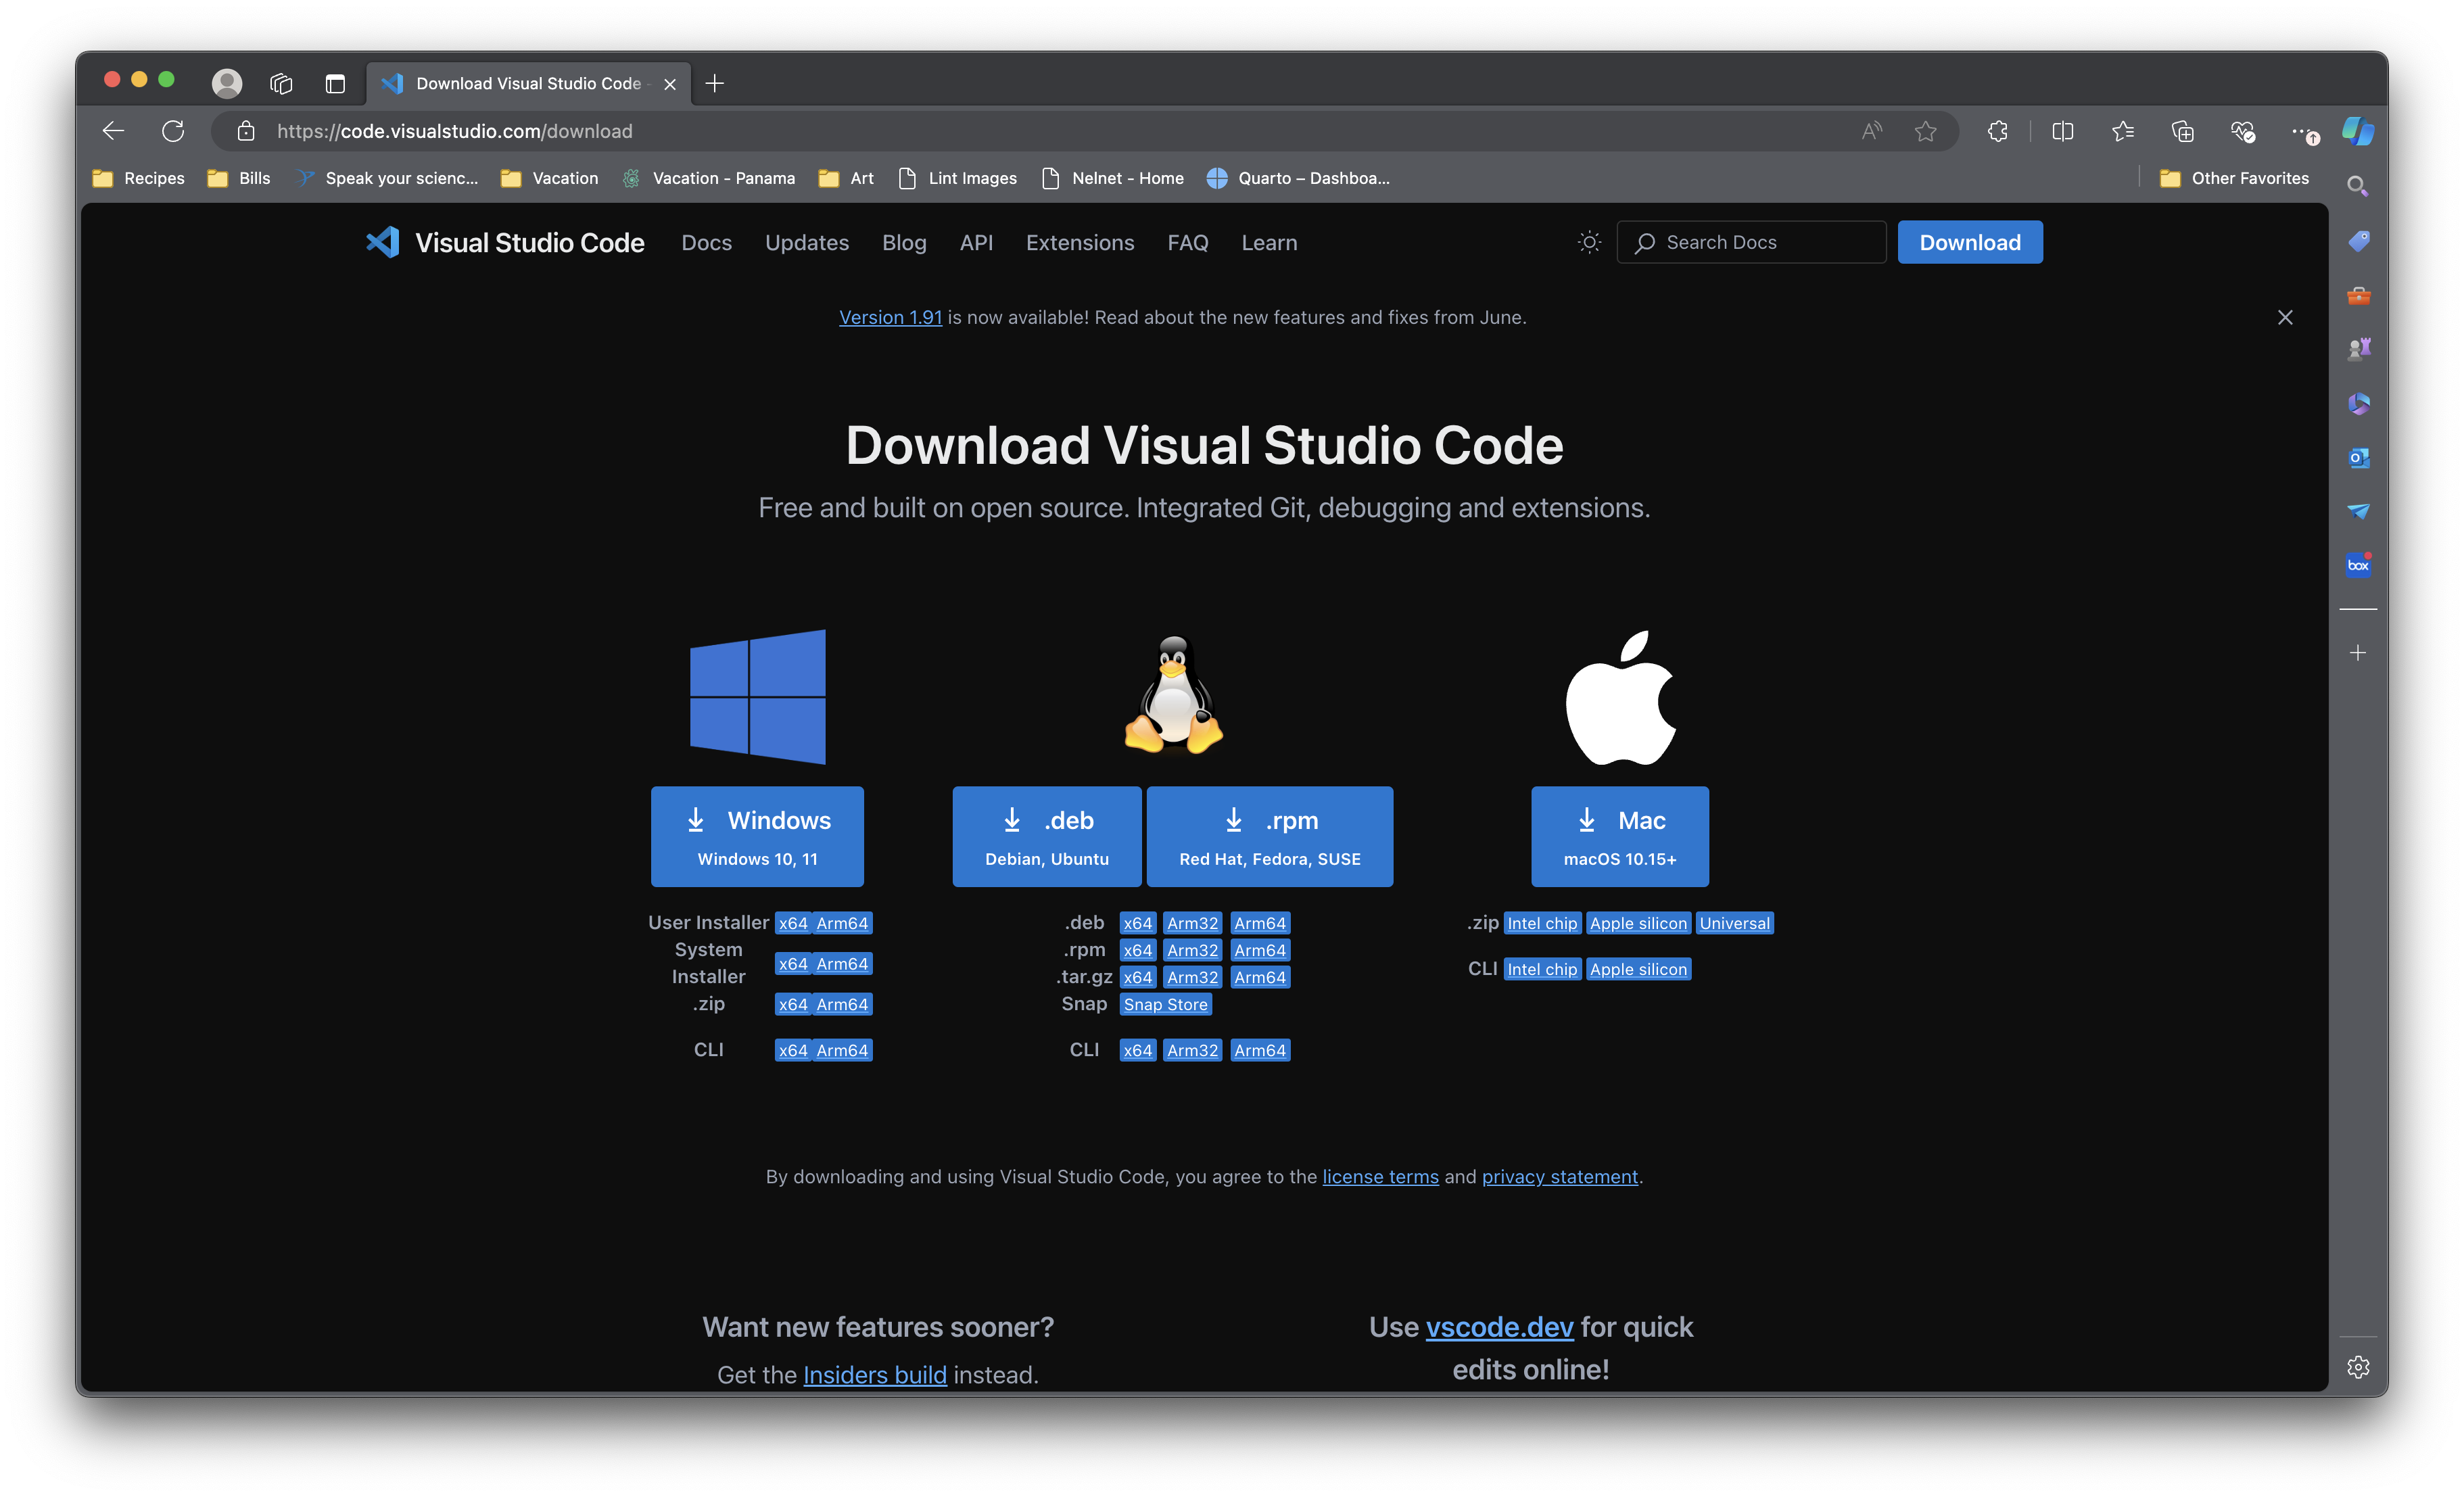Viewport: 2464px width, 1497px height.
Task: Open the Updates nav menu item
Action: pos(806,242)
